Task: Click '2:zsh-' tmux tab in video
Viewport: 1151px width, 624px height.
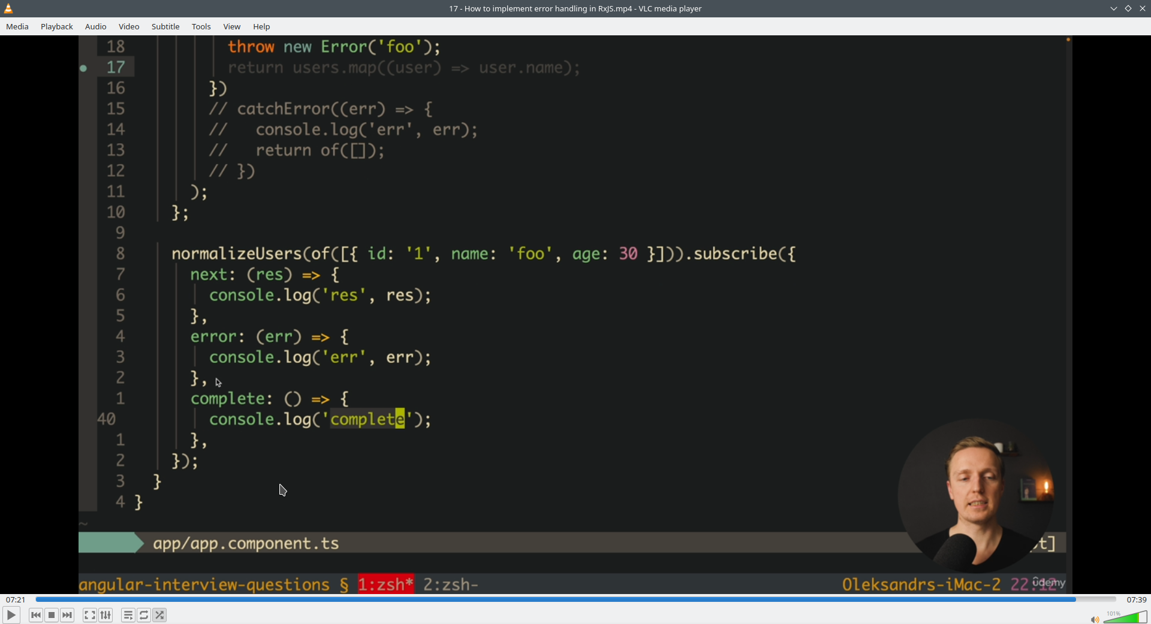Action: [x=451, y=584]
